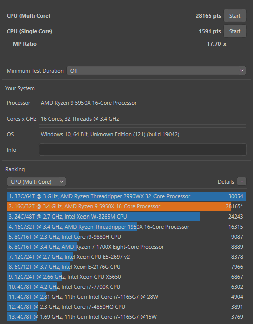The width and height of the screenshot is (253, 324).
Task: Click the MP Ratio label
Action: 25,44
